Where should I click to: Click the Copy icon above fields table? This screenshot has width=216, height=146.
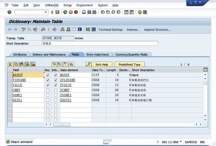(x=16, y=64)
